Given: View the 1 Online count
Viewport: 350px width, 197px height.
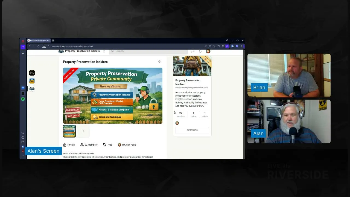Looking at the screenshot, I should point(193,114).
